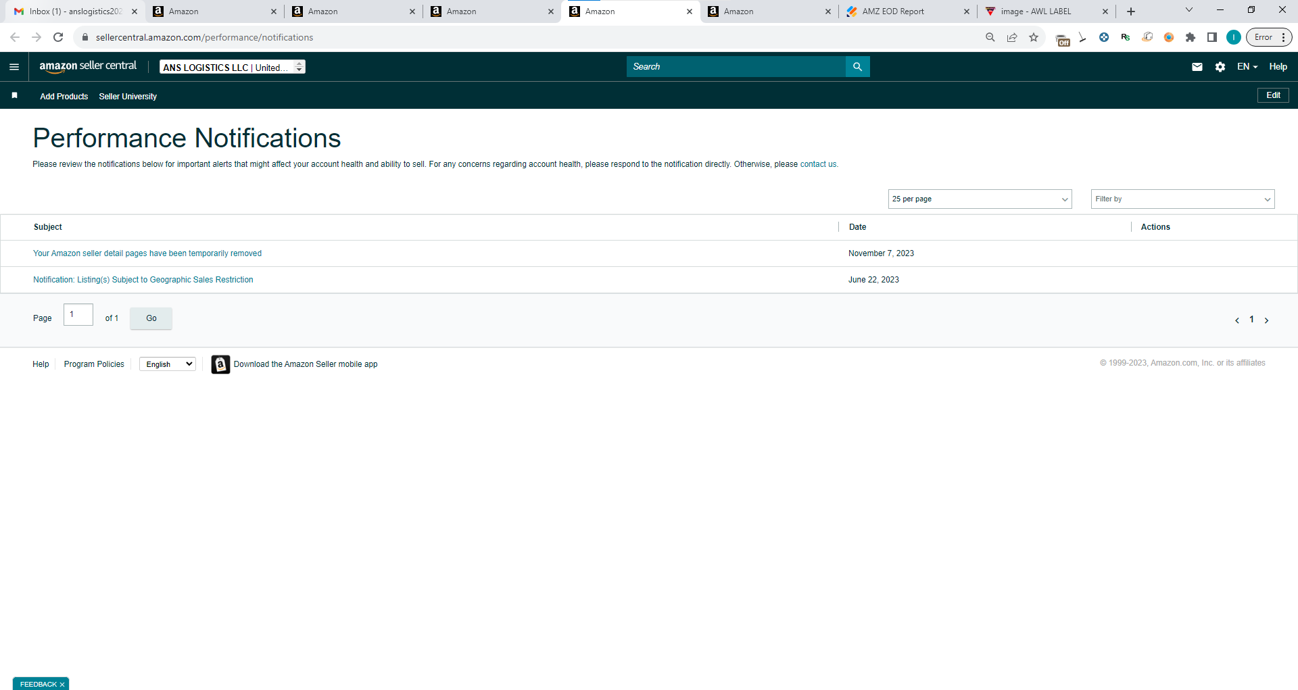Open the Chrome profile avatar

tap(1234, 37)
